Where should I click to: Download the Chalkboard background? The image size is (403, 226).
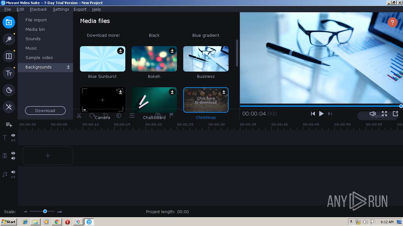tap(172, 92)
